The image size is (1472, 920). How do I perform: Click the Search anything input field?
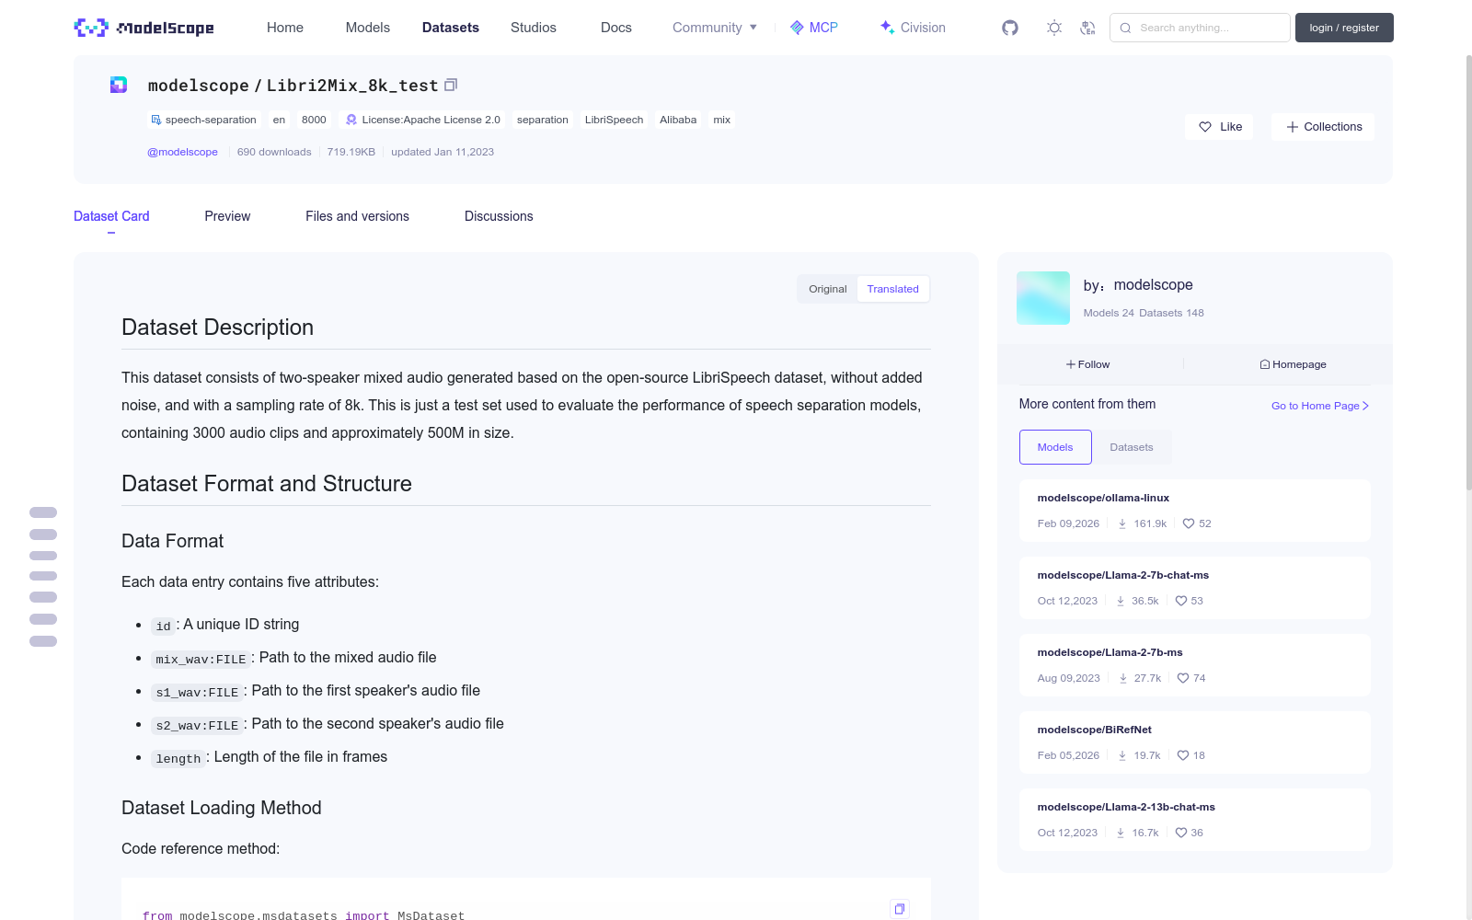[x=1200, y=28]
